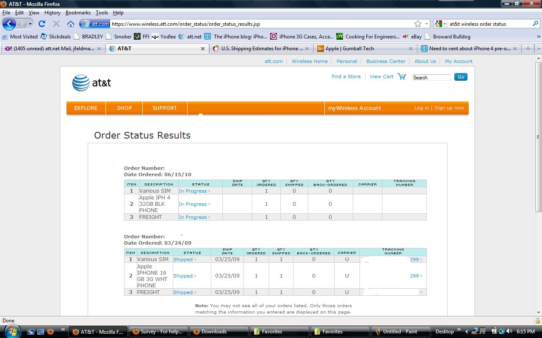Viewport: 542px width, 338px height.
Task: Close the att.net Mail tab
Action: (99, 49)
